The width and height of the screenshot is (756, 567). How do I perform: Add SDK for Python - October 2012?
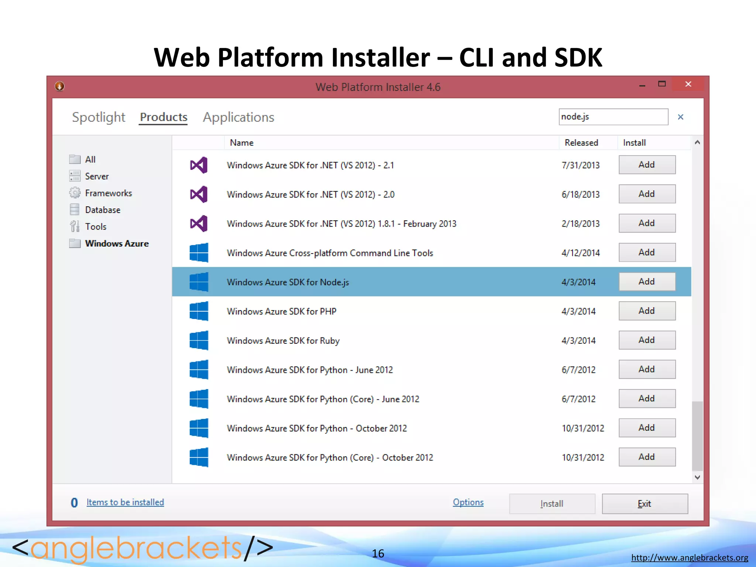[x=647, y=427]
